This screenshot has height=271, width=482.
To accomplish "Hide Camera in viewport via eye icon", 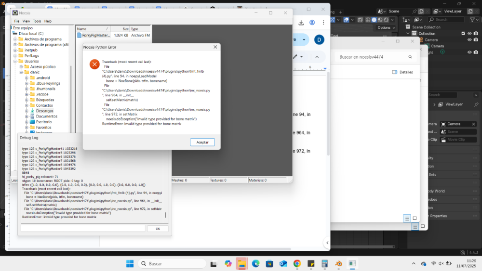I will tap(469, 40).
